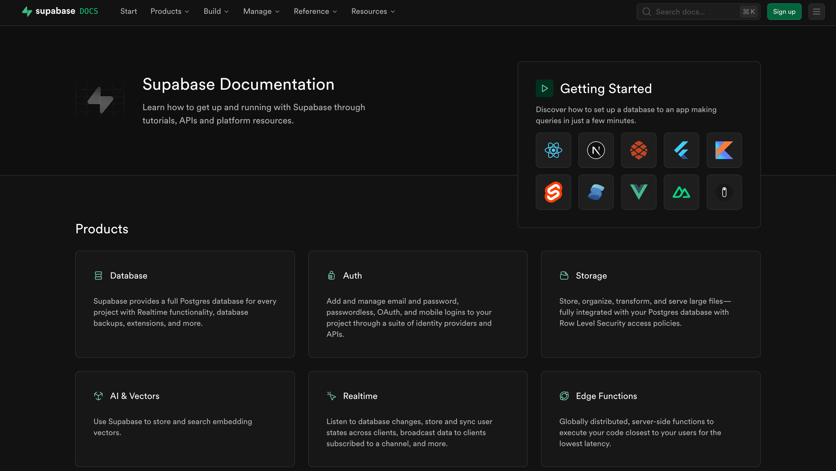836x471 pixels.
Task: Open the React quickstart icon
Action: (x=553, y=150)
